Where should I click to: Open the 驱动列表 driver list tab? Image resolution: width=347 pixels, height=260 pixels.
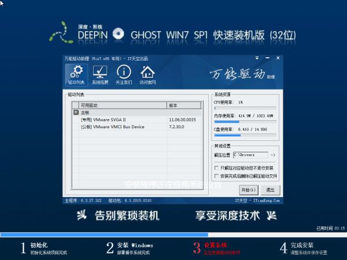[76, 75]
